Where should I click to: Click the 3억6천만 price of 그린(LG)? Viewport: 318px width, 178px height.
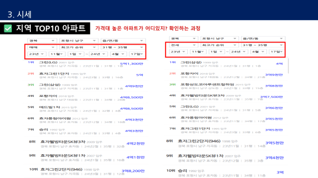click(274, 108)
